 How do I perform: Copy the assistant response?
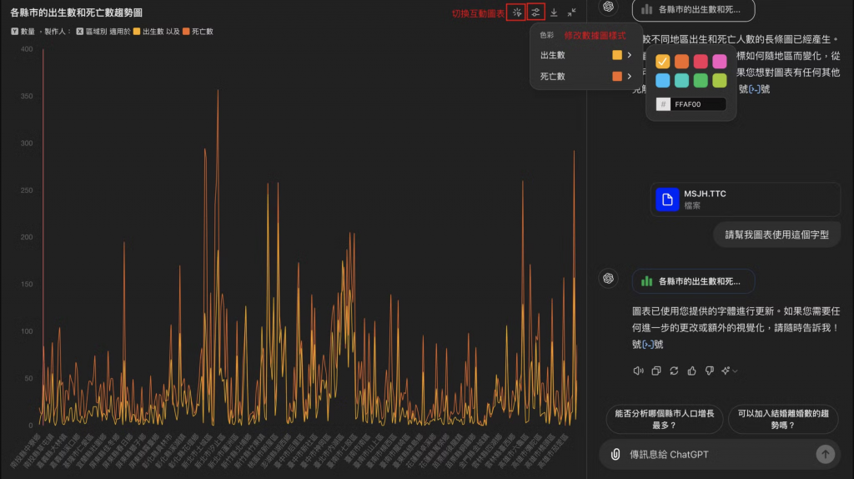[656, 371]
